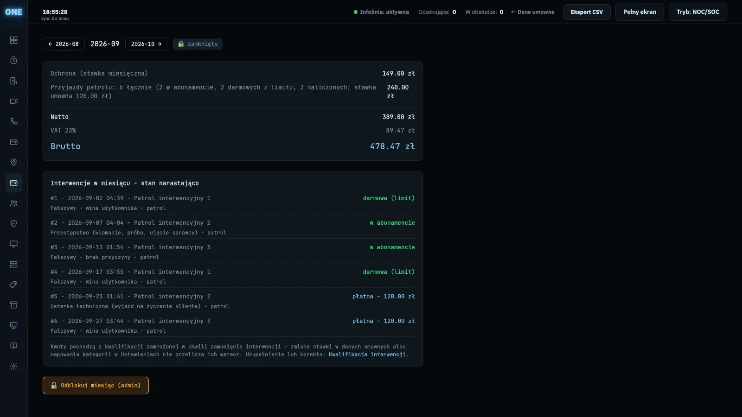Click the W obsłudze: 0 counter
Screen dimensions: 742x417
pos(484,12)
